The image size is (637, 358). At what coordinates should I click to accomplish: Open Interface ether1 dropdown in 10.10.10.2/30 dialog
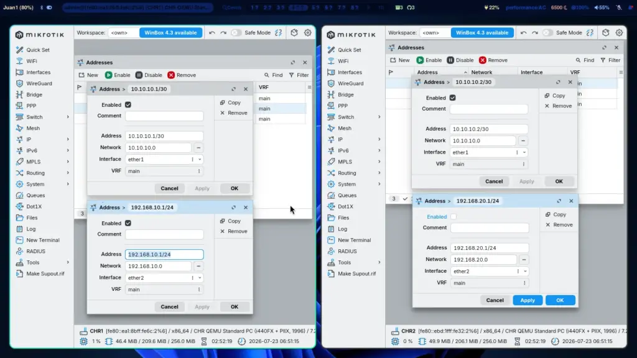pyautogui.click(x=524, y=153)
